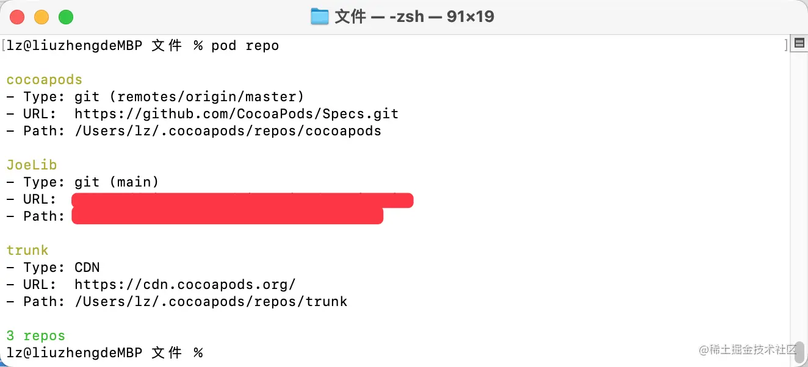This screenshot has height=367, width=808.
Task: Click the window title "文件 — -zsh — 91×19"
Action: point(414,16)
